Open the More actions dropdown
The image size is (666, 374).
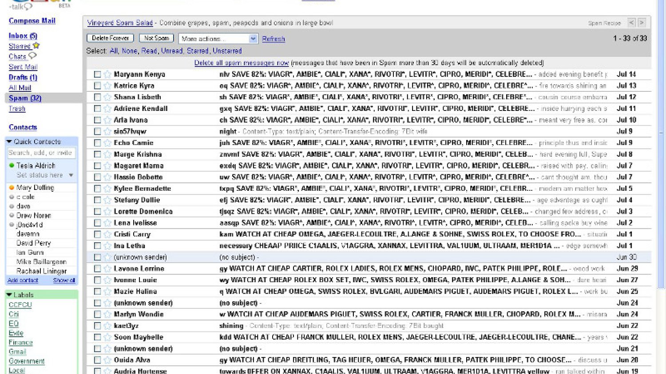218,39
